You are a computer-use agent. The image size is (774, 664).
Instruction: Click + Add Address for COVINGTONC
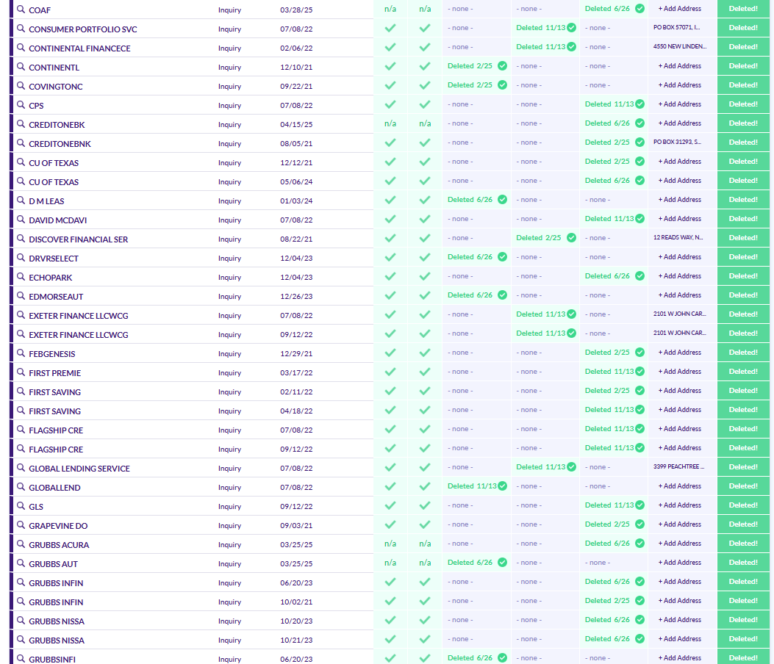click(679, 85)
